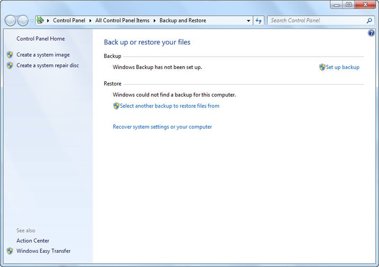
Task: Click the magnifier icon in search box
Action: 370,21
